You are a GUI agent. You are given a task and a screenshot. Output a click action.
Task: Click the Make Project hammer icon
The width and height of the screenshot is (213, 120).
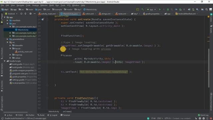pyautogui.click(x=142, y=9)
